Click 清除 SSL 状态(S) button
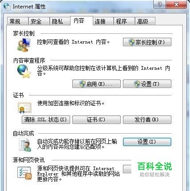Image resolution: width=190 pixels, height=191 pixels. [x=46, y=119]
